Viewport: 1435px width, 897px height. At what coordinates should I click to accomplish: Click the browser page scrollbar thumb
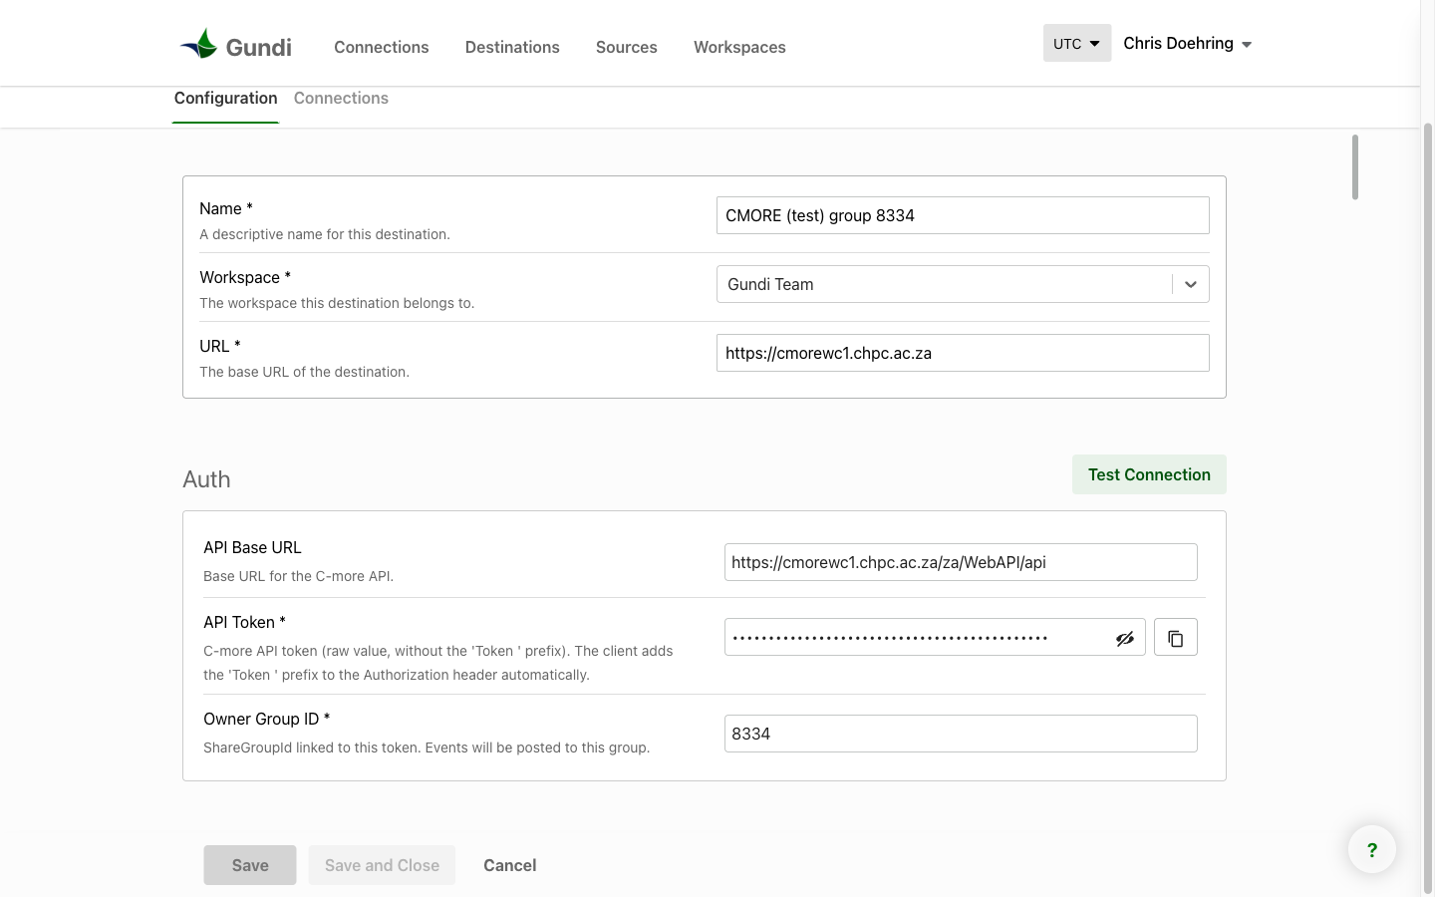coord(1427,508)
